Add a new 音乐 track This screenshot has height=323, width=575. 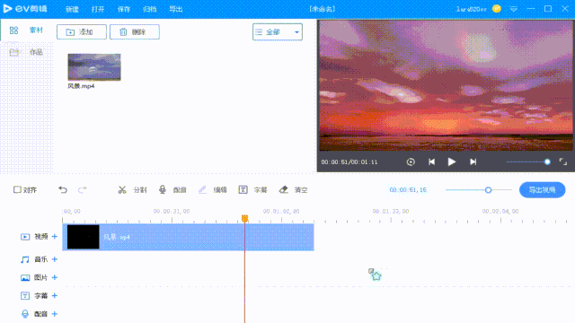55,259
